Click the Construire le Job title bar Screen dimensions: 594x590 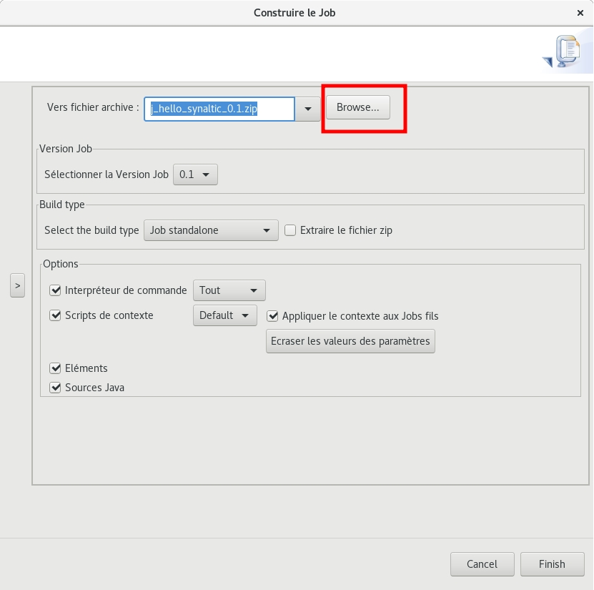pyautogui.click(x=294, y=13)
